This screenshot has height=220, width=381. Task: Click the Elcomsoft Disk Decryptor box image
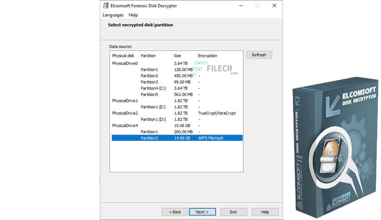(336, 147)
